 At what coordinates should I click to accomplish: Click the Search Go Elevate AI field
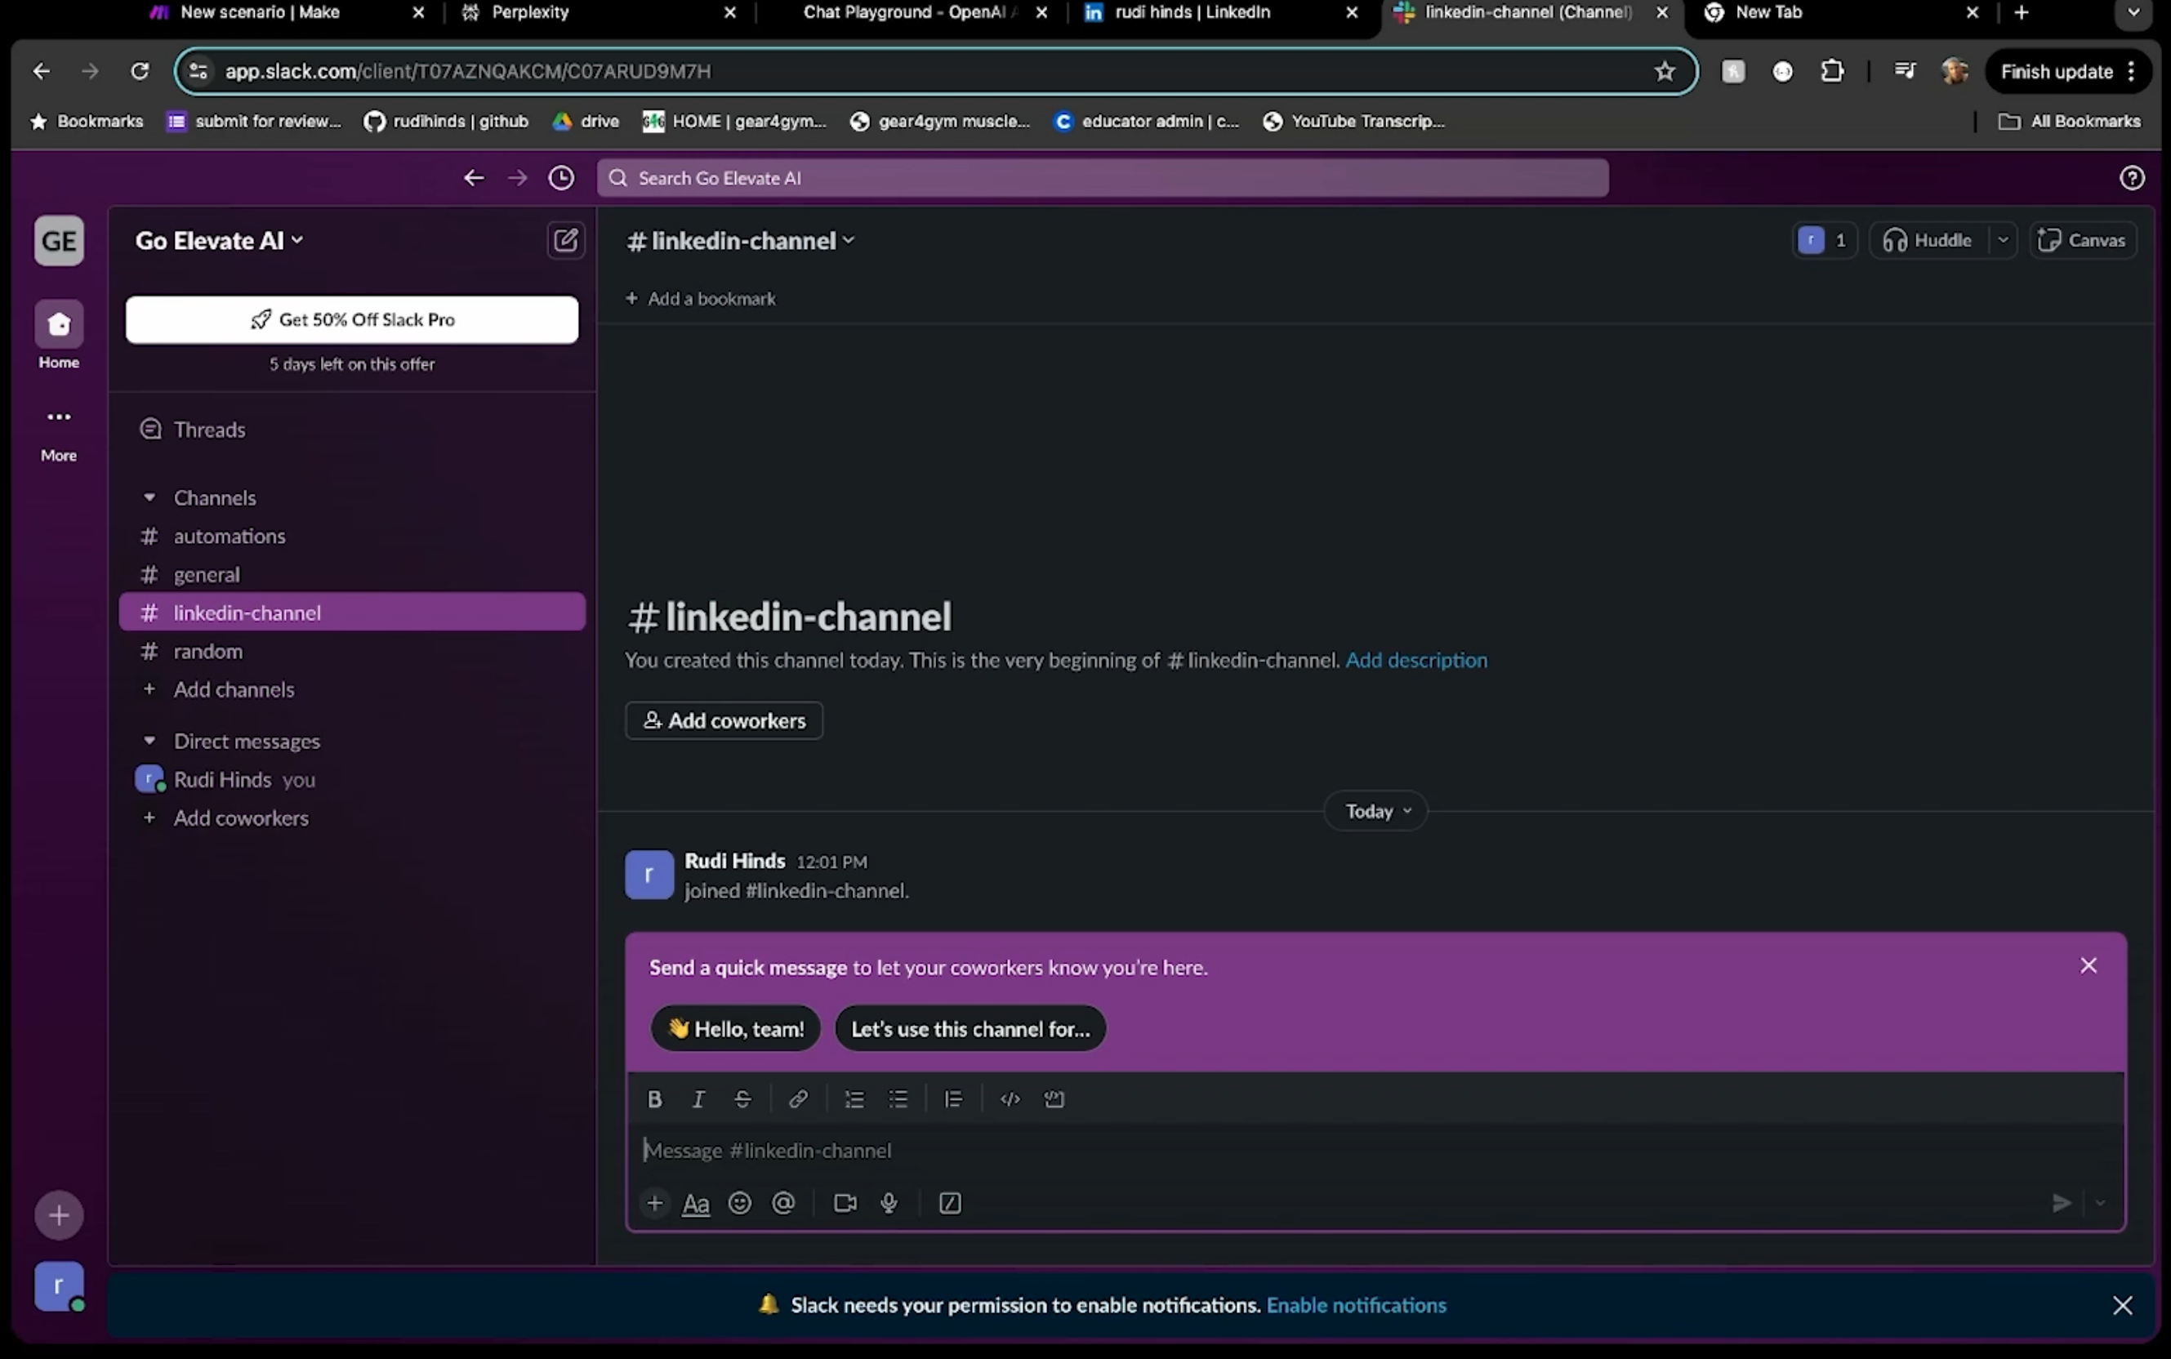1102,178
